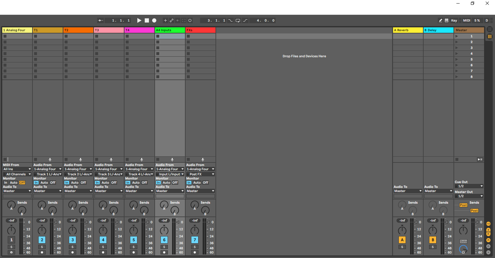This screenshot has height=258, width=495.
Task: Open Cue Out 1/2 dropdown
Action: [x=469, y=186]
